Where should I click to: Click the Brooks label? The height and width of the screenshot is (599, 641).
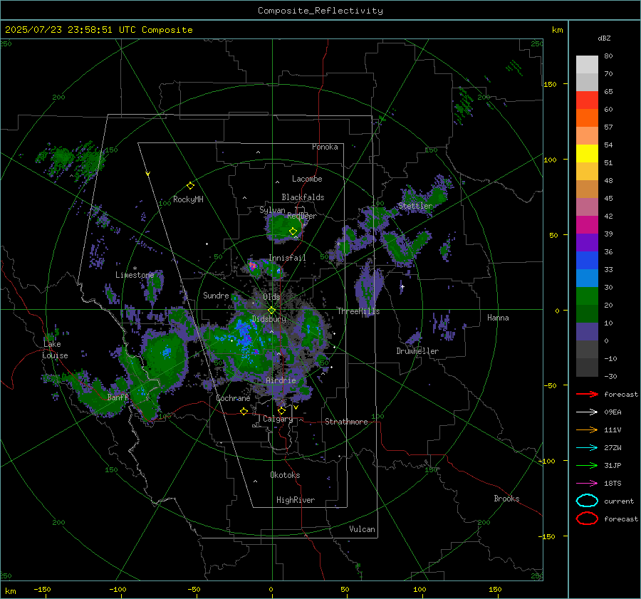pyautogui.click(x=506, y=499)
